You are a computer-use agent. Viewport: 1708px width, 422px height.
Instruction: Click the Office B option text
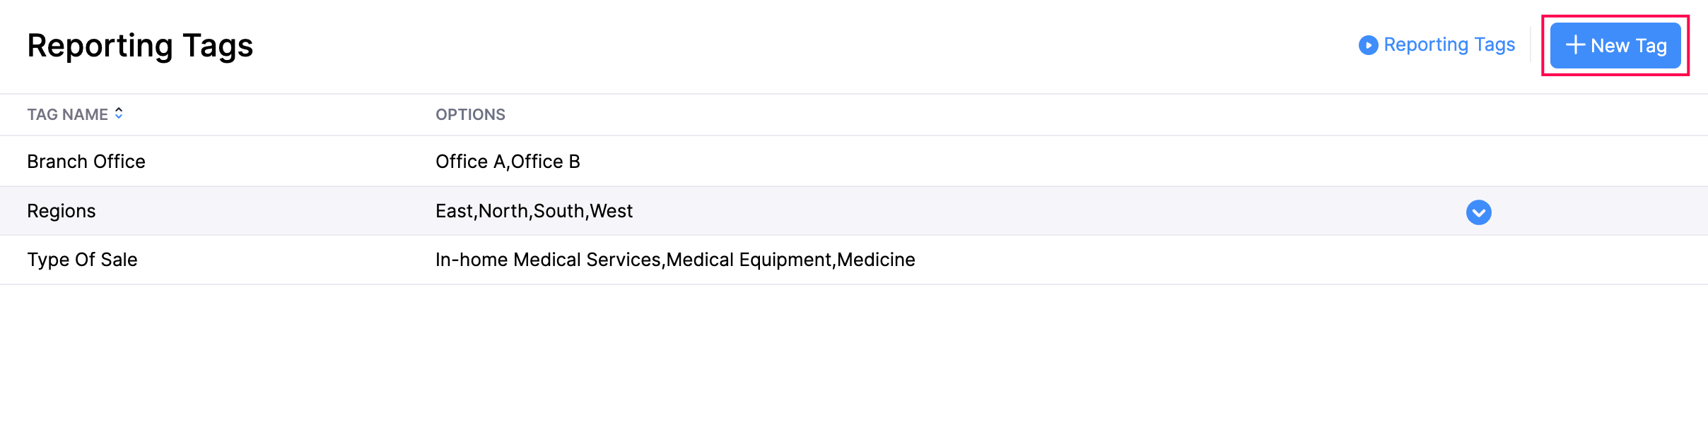545,162
